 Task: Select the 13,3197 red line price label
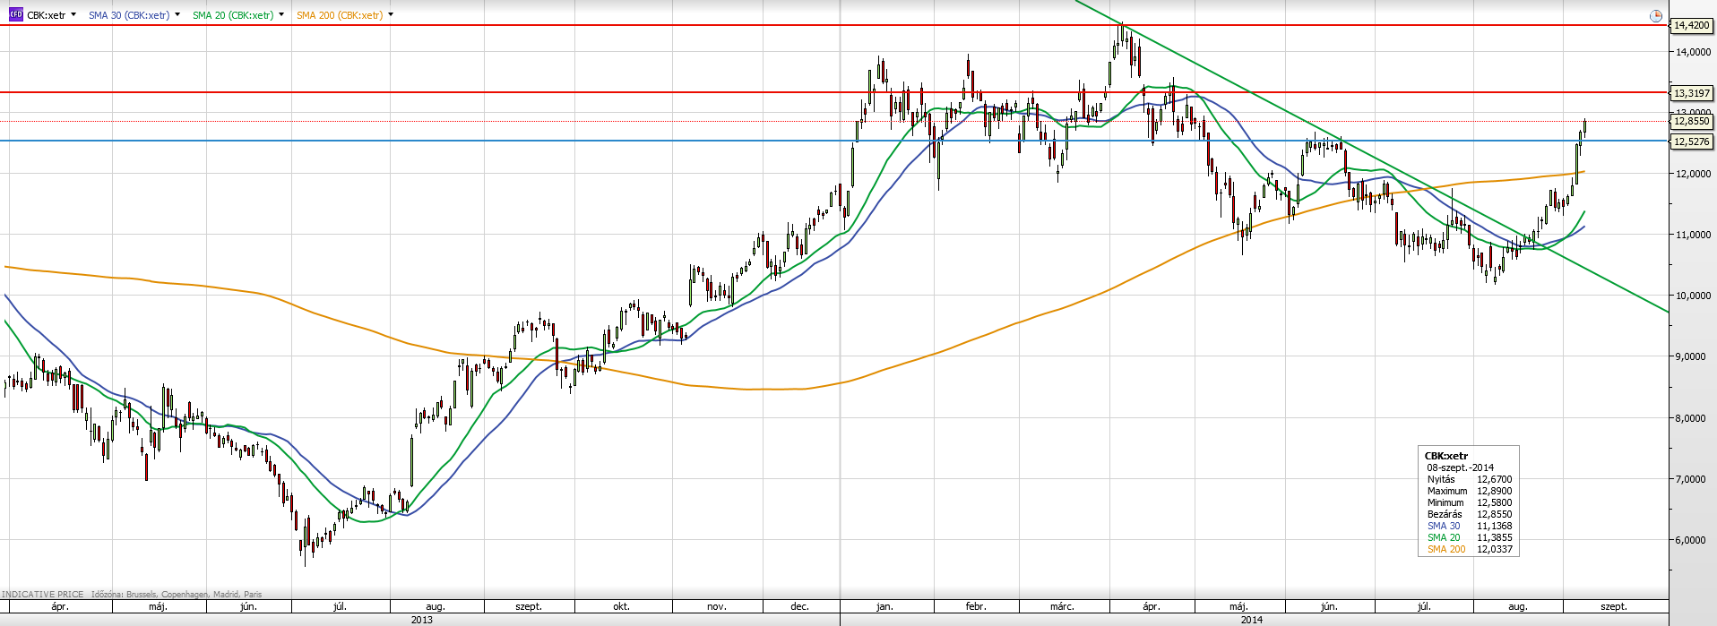click(1692, 93)
